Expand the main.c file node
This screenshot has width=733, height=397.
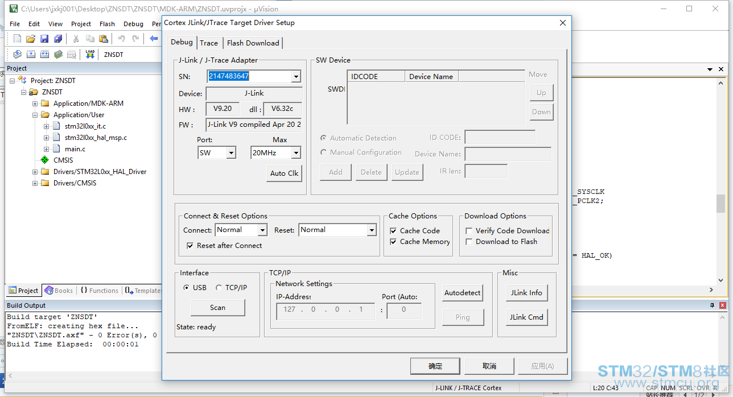[46, 149]
